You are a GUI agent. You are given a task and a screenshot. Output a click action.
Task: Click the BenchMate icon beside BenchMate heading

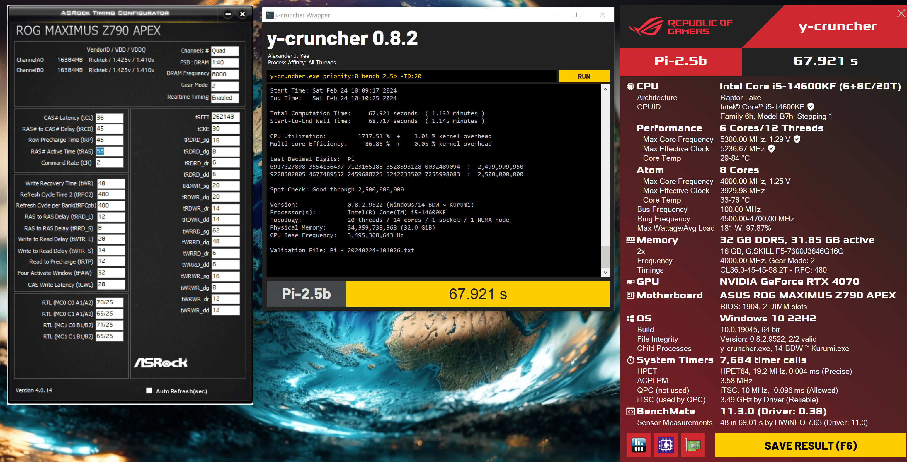point(630,411)
